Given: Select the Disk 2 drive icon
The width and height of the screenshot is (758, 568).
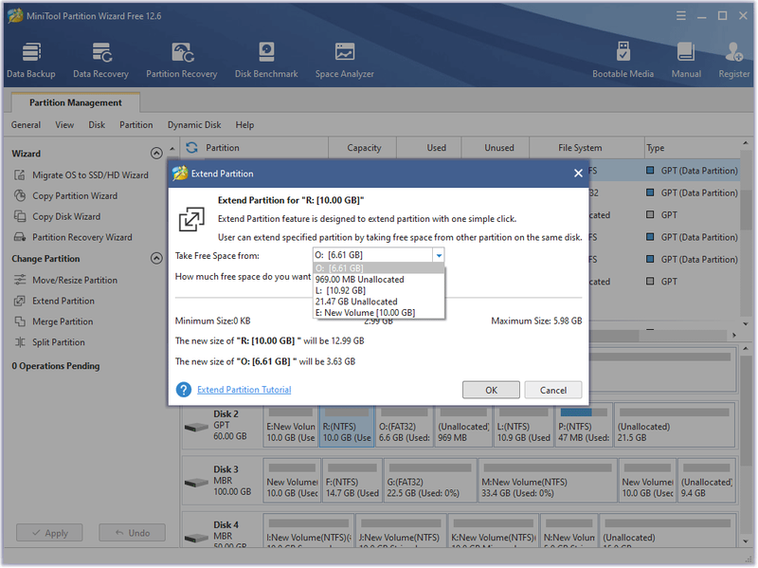Looking at the screenshot, I should tap(196, 428).
